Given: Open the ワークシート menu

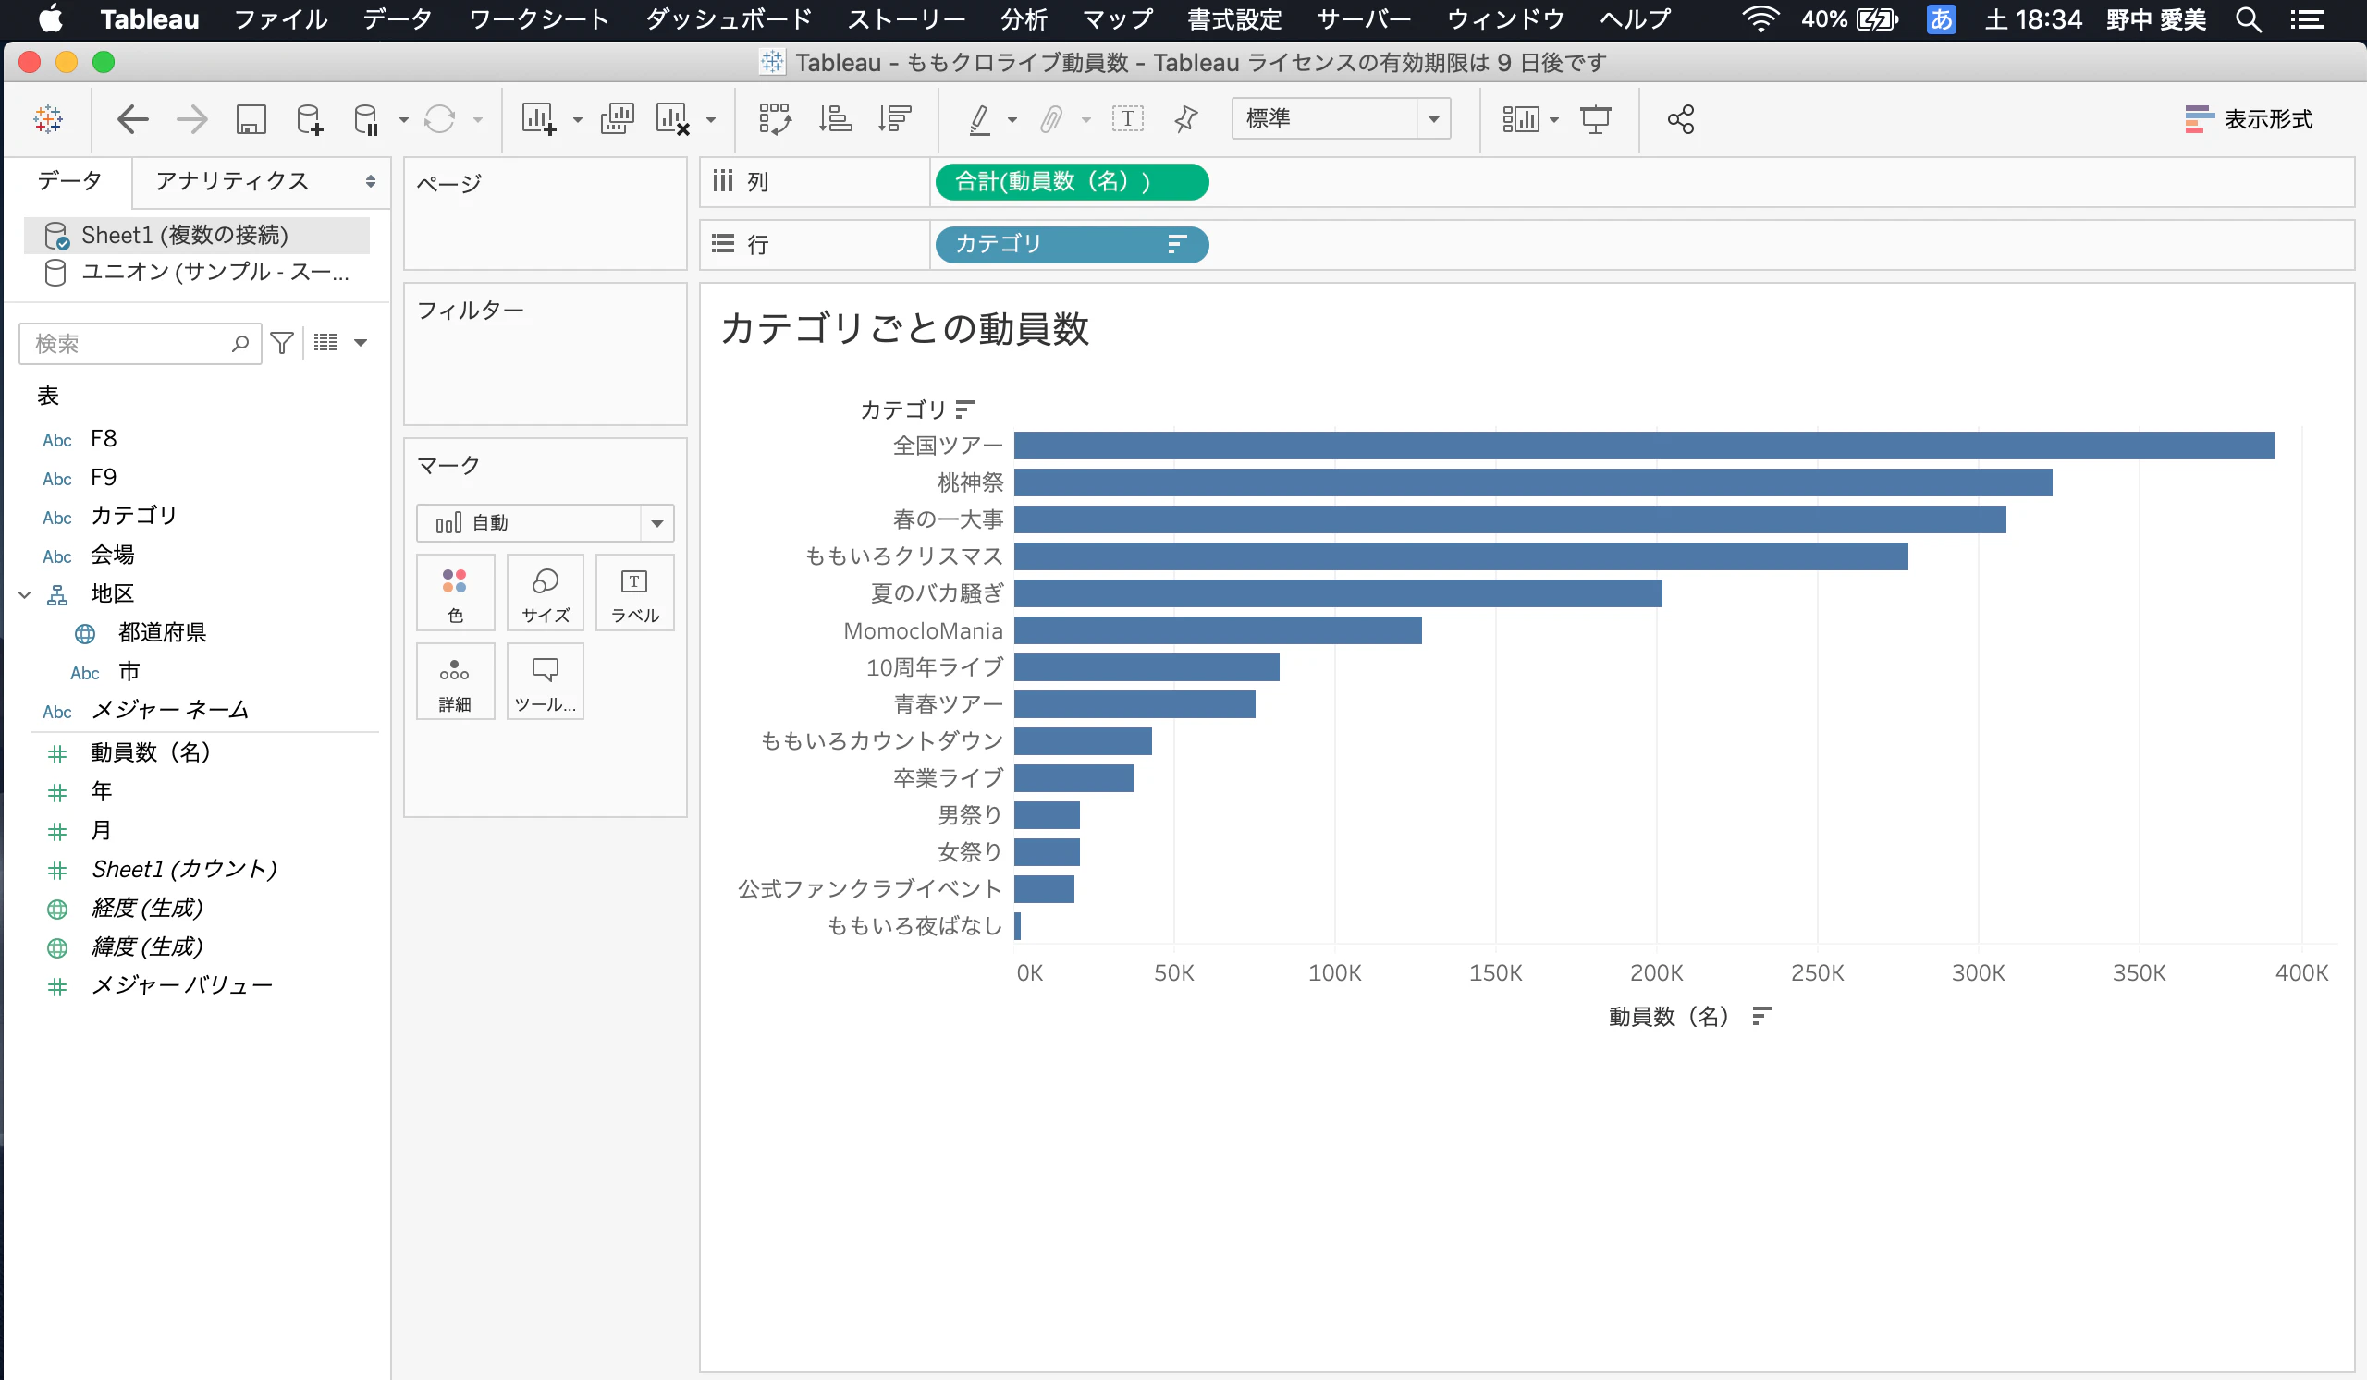Looking at the screenshot, I should tap(538, 18).
